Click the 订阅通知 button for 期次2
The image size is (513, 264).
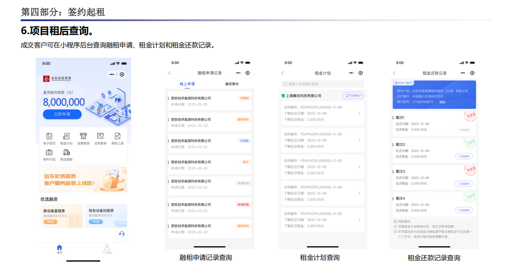click(464, 157)
